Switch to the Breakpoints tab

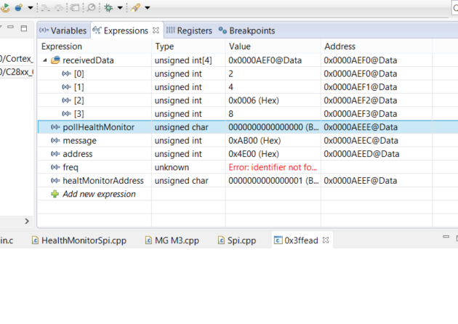click(247, 31)
